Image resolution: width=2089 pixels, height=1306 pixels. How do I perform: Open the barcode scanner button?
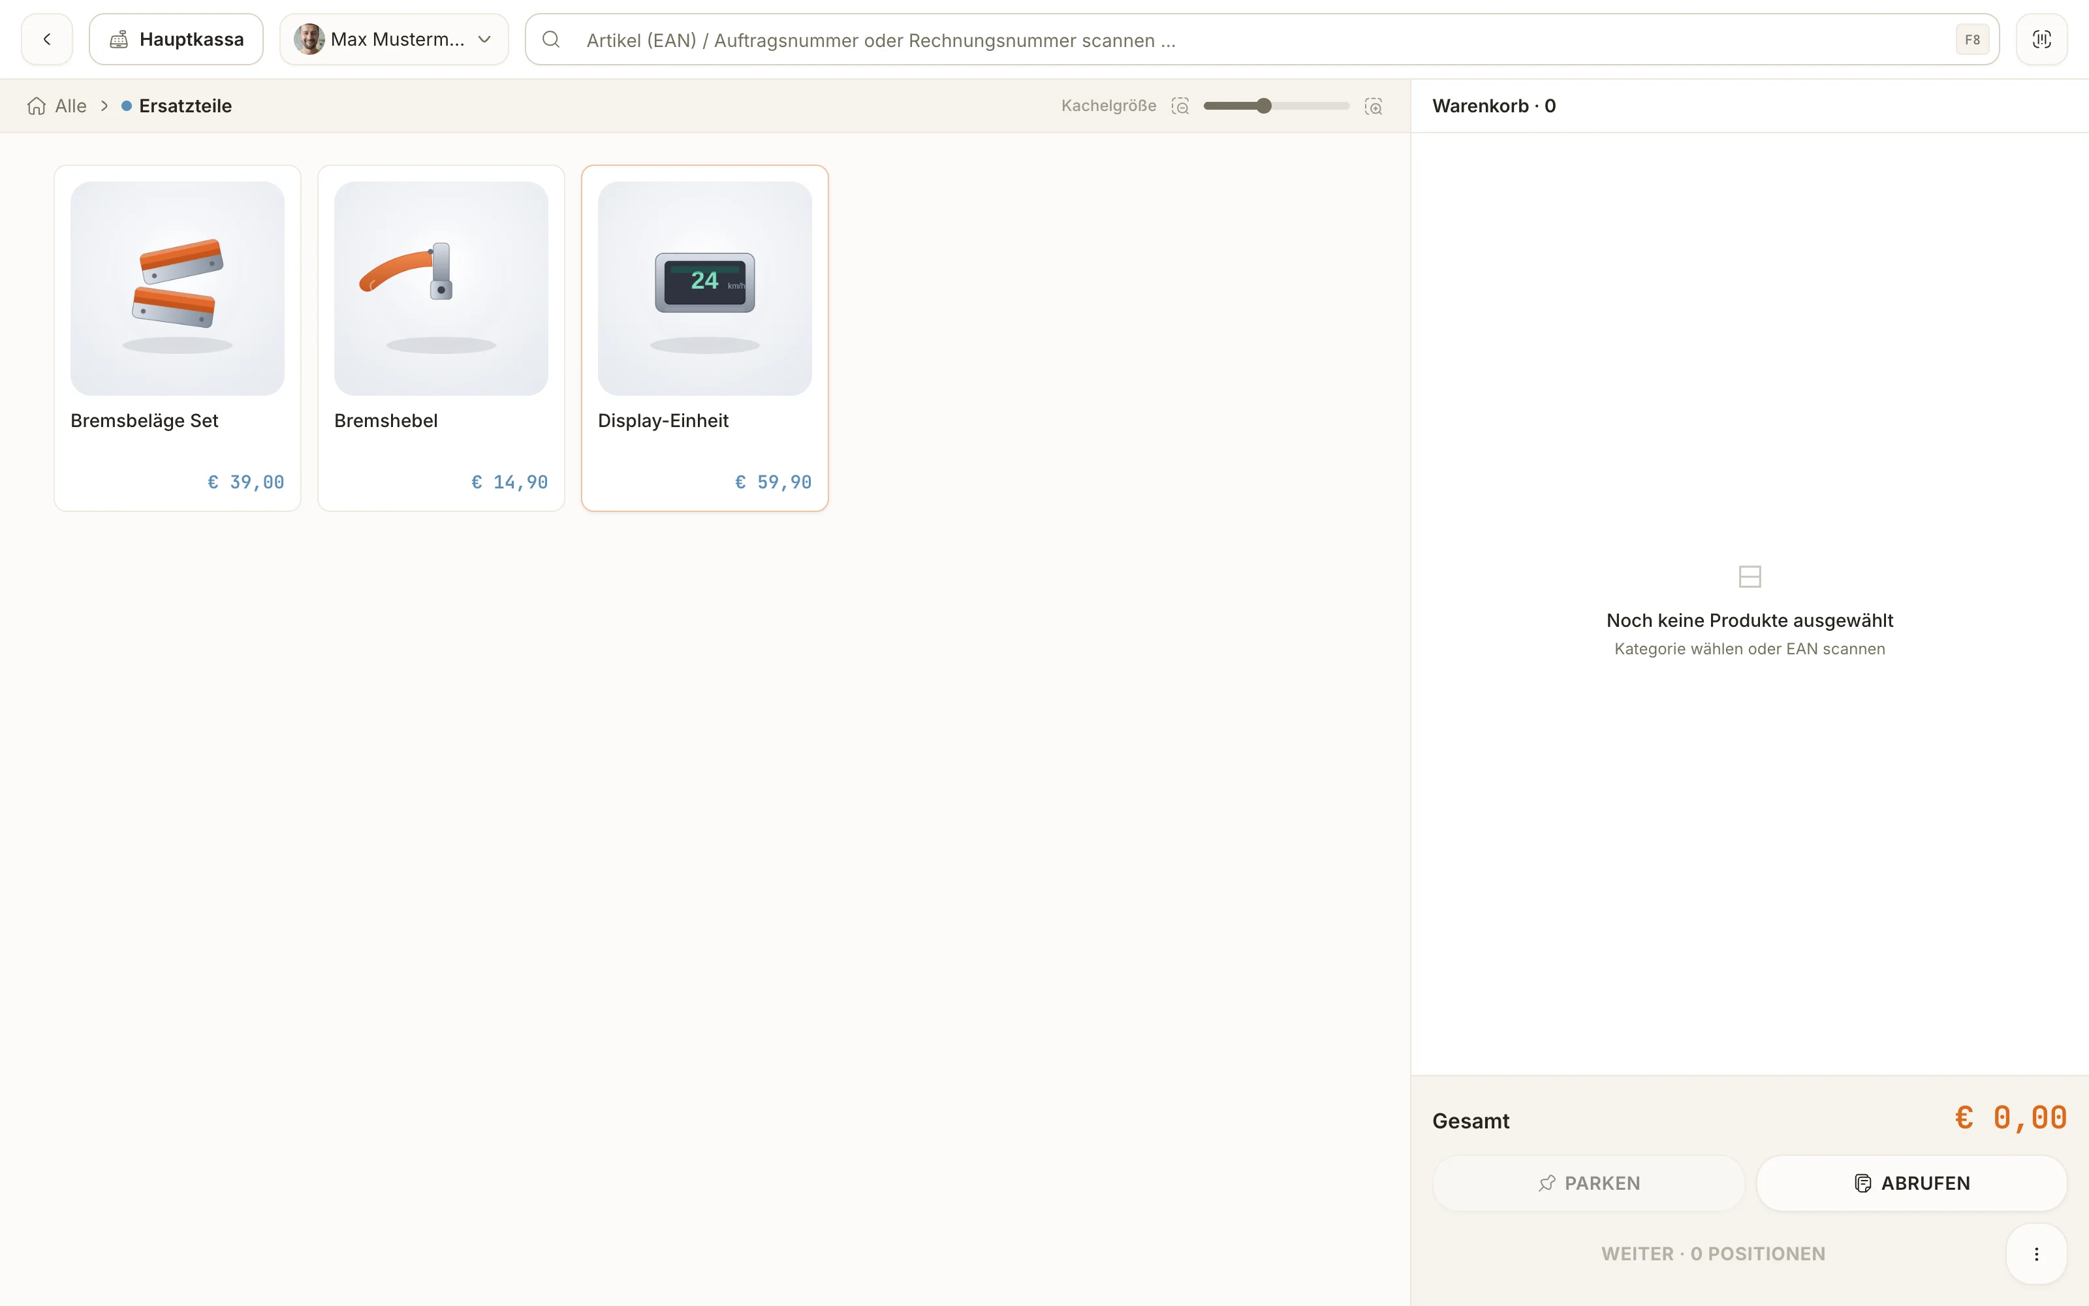point(2041,39)
